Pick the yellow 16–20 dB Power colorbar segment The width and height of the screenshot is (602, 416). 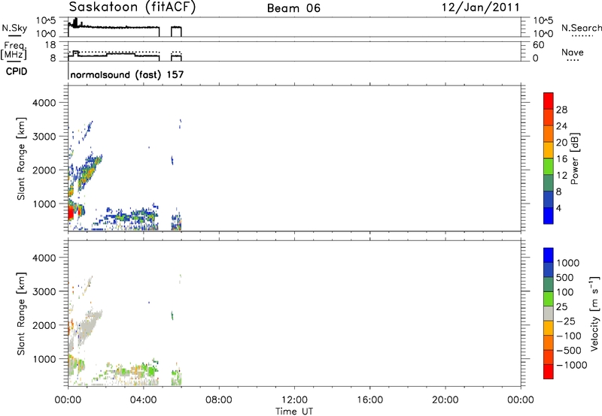click(x=549, y=149)
